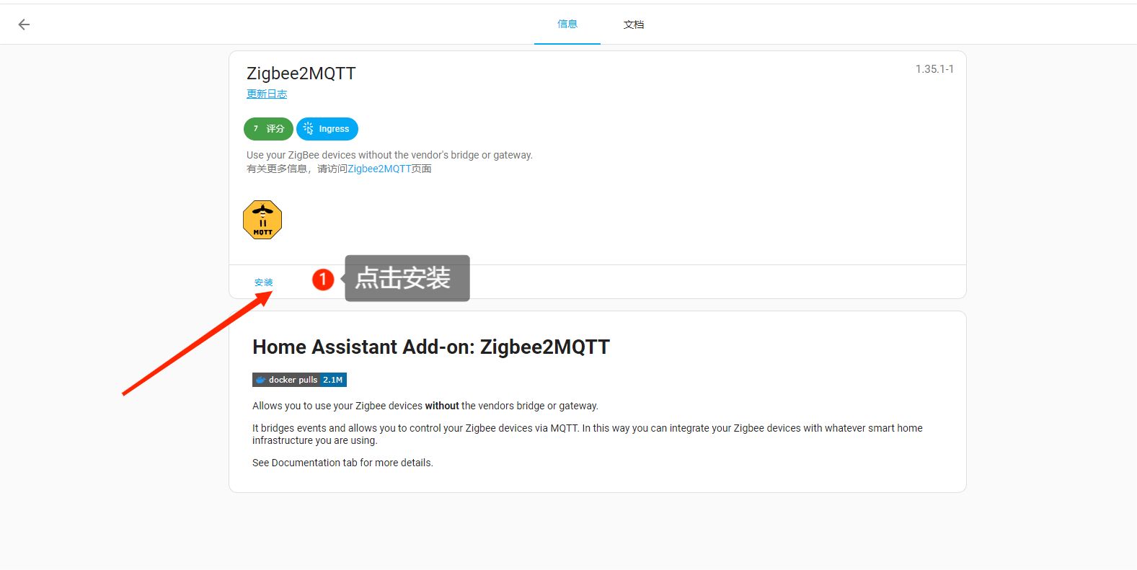
Task: Click the version number 1.35.1-1
Action: coord(934,69)
